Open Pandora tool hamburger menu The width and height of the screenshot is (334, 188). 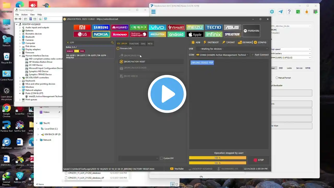(x=153, y=12)
